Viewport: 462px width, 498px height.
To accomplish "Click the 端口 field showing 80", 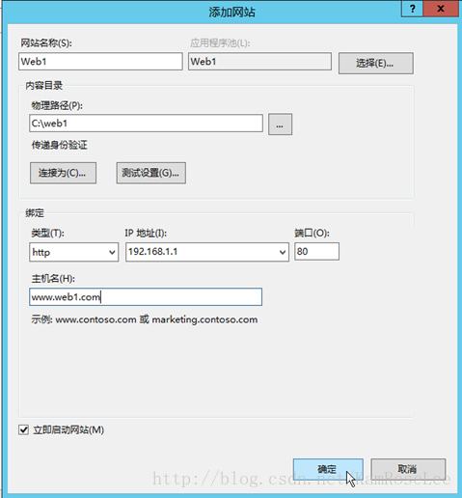I will 316,251.
